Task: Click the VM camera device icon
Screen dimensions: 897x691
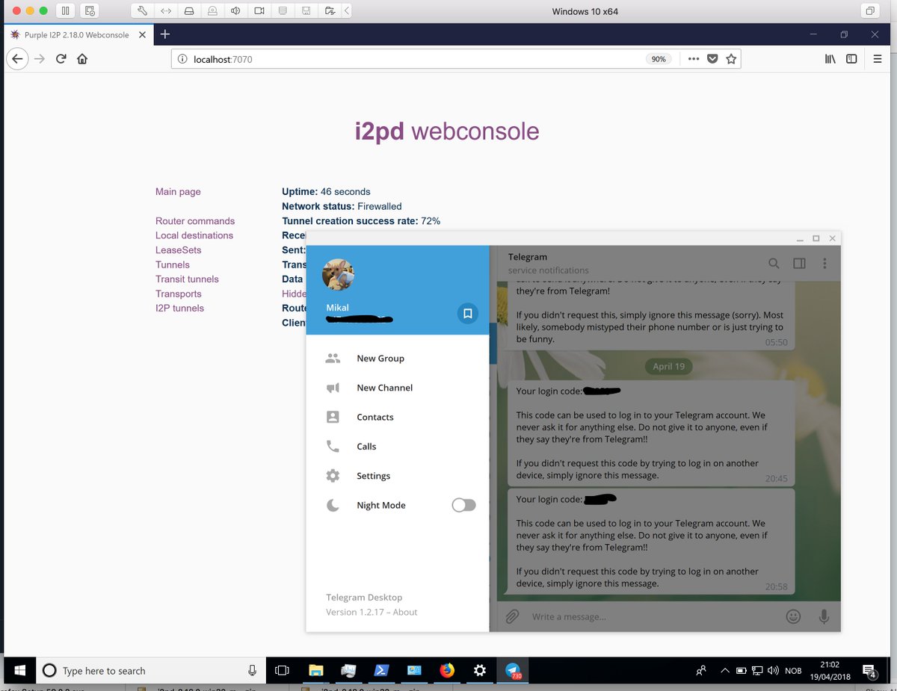Action: 259,11
